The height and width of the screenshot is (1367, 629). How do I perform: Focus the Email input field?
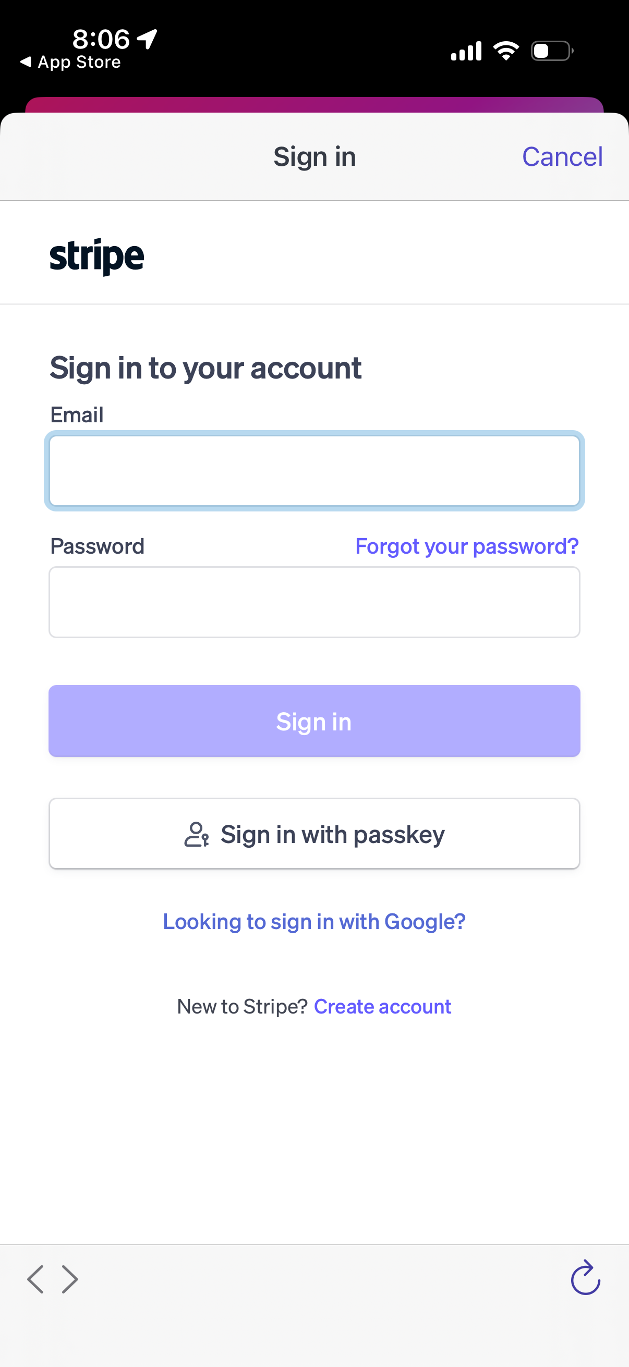314,471
